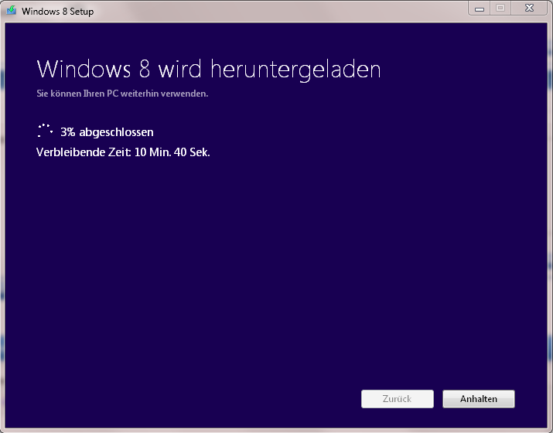Viewport: 553px width, 433px height.
Task: Click the spinning progress indicator dots
Action: 45,131
